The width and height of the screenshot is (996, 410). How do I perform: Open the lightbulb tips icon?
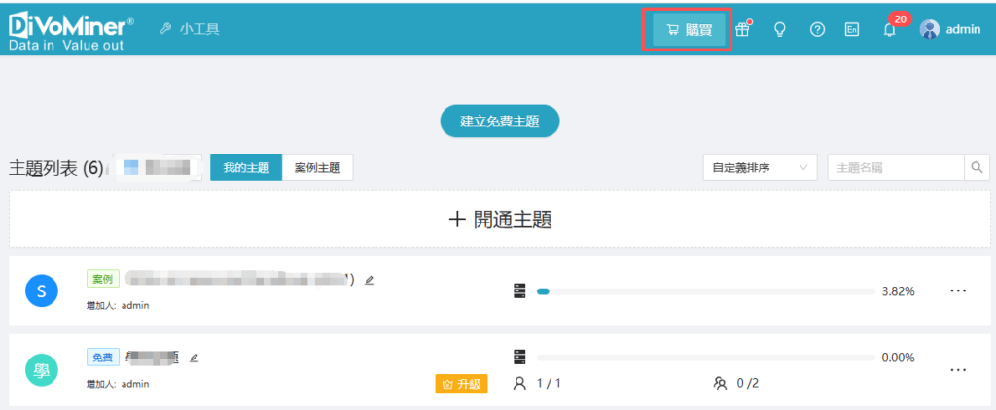(x=779, y=30)
